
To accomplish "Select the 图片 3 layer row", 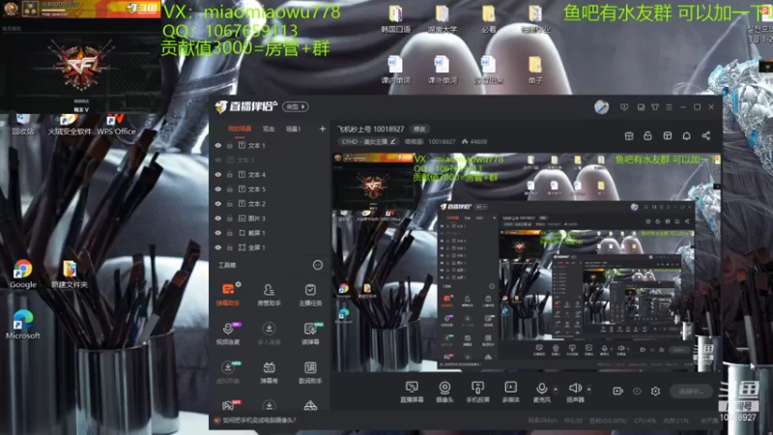I will 270,218.
